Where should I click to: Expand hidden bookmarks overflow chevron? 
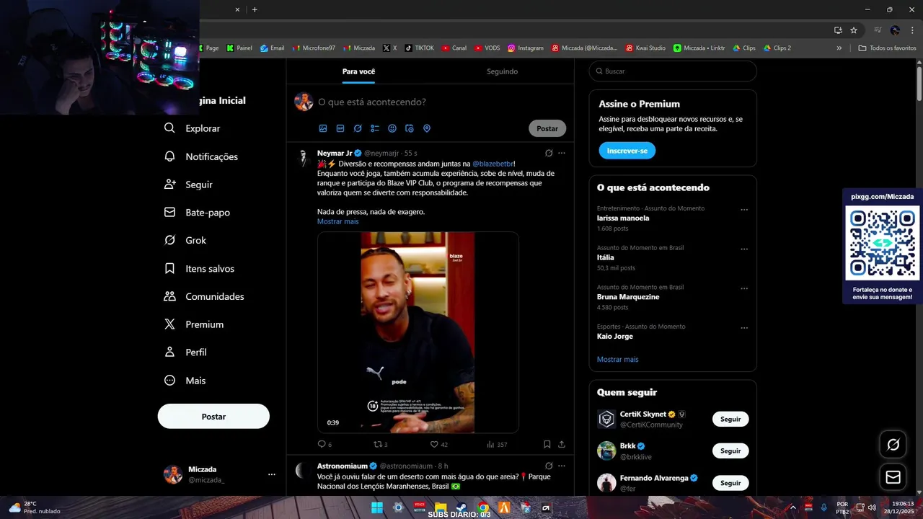839,48
